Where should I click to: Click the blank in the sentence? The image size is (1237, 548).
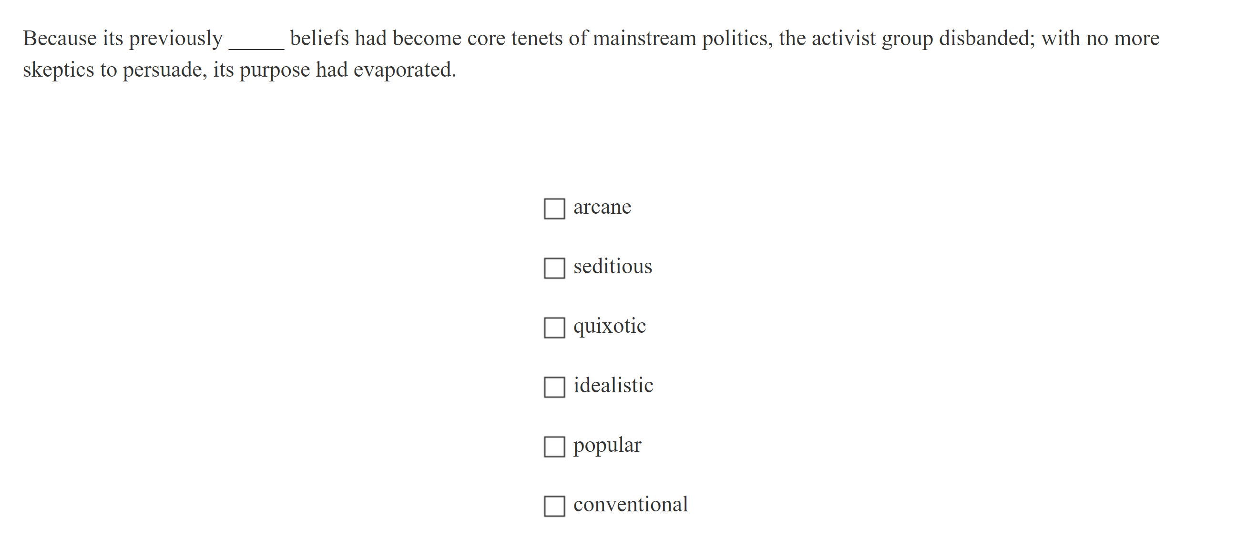click(256, 45)
